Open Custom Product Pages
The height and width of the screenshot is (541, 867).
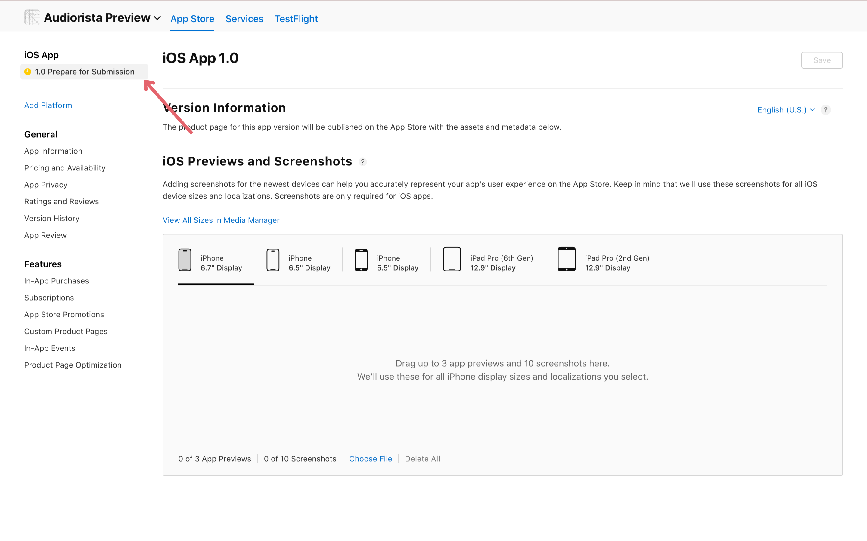(66, 331)
